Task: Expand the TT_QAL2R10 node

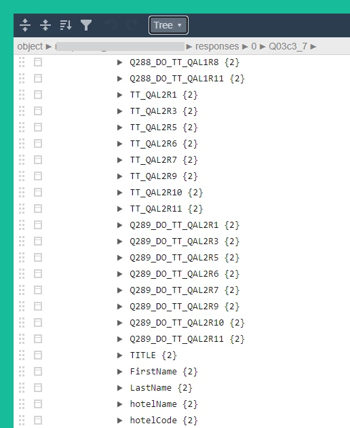Action: [x=119, y=193]
